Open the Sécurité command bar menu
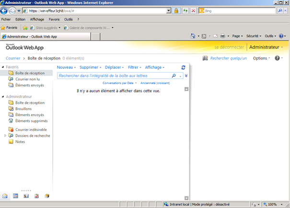The image size is (290, 208). pyautogui.click(x=254, y=36)
